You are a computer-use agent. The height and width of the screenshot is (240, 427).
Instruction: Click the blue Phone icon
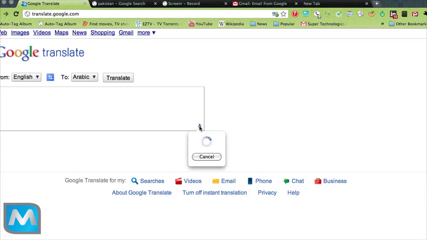[250, 181]
